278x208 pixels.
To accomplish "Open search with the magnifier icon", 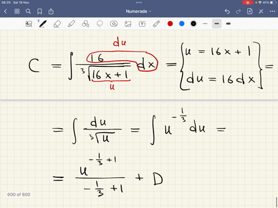I will (x=28, y=12).
